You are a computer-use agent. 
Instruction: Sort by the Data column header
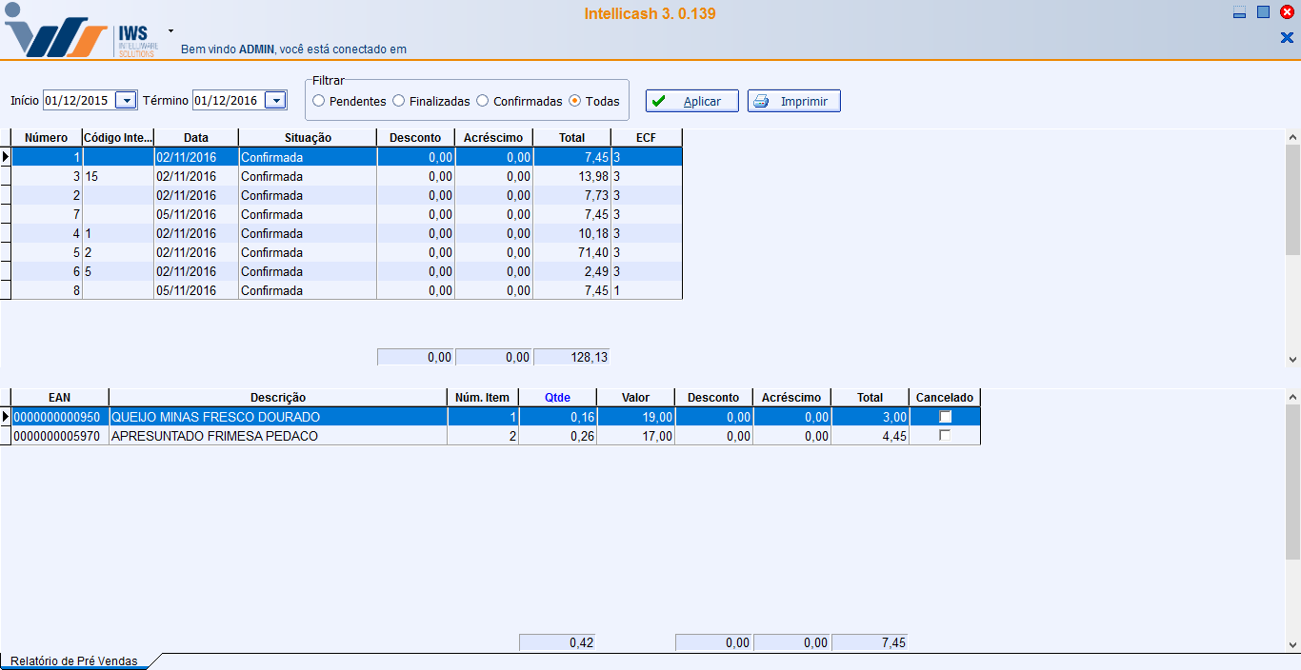(196, 138)
